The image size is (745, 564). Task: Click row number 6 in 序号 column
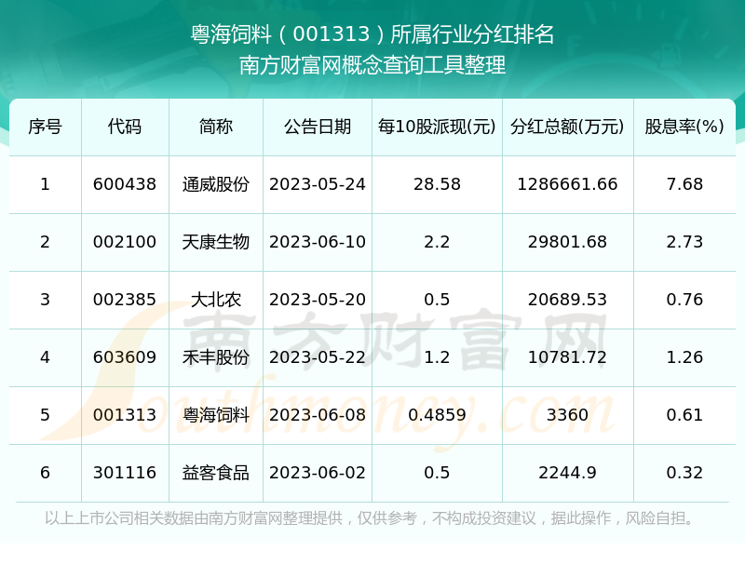[45, 473]
